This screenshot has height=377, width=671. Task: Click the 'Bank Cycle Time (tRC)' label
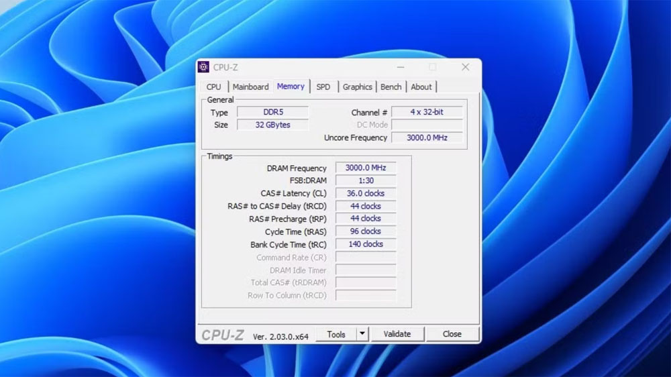click(289, 245)
